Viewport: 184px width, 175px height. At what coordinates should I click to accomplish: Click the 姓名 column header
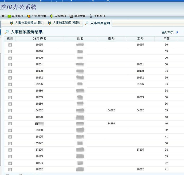tap(80, 39)
